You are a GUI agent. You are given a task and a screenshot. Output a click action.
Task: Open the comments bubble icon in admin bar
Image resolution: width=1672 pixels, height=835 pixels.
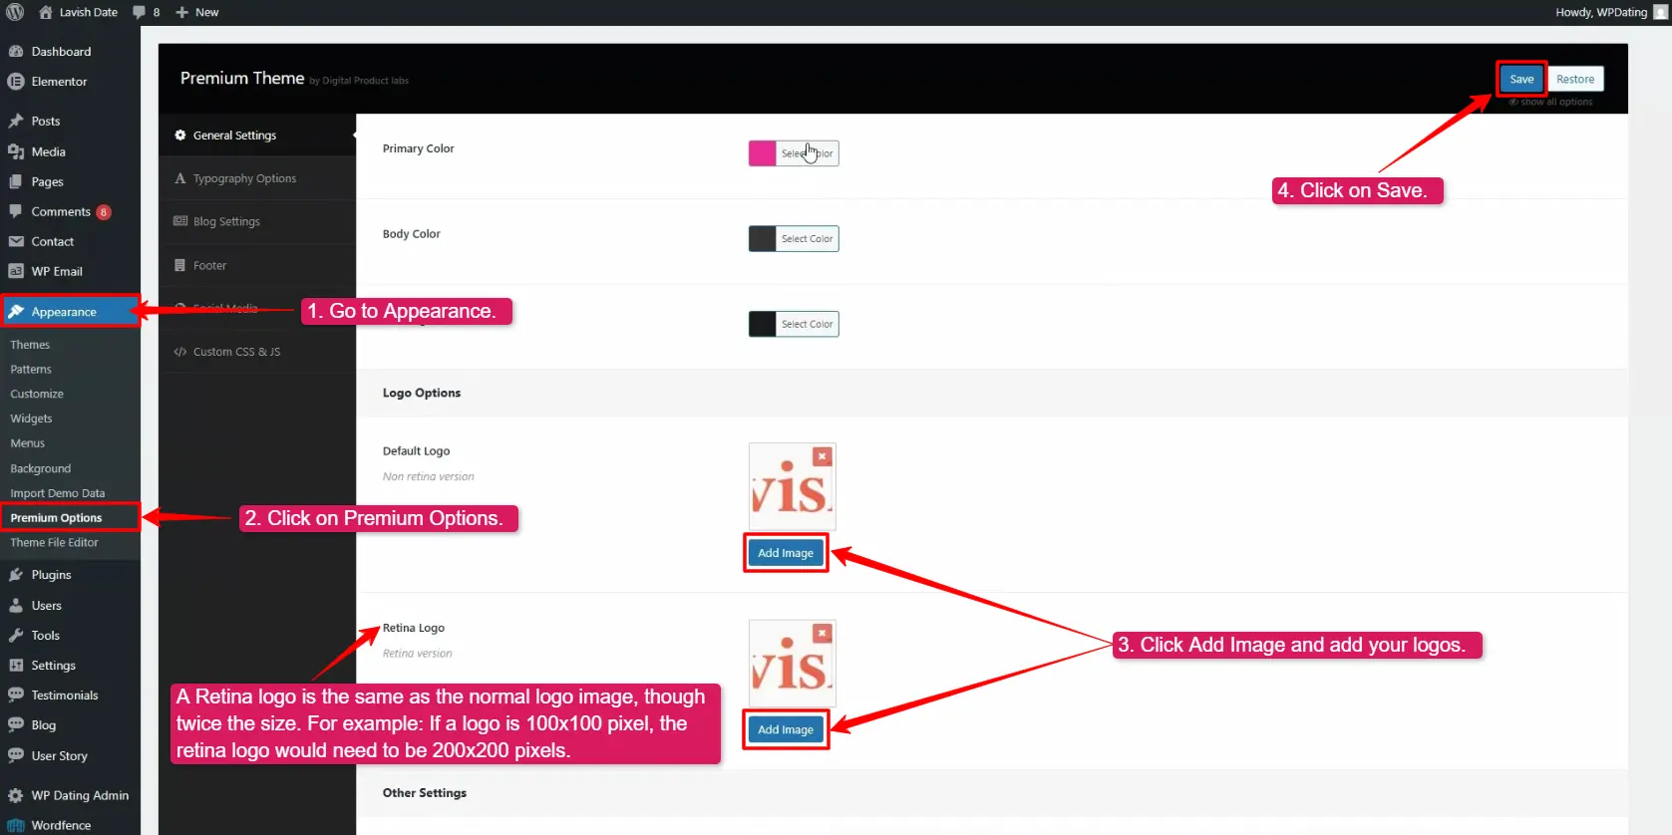140,12
